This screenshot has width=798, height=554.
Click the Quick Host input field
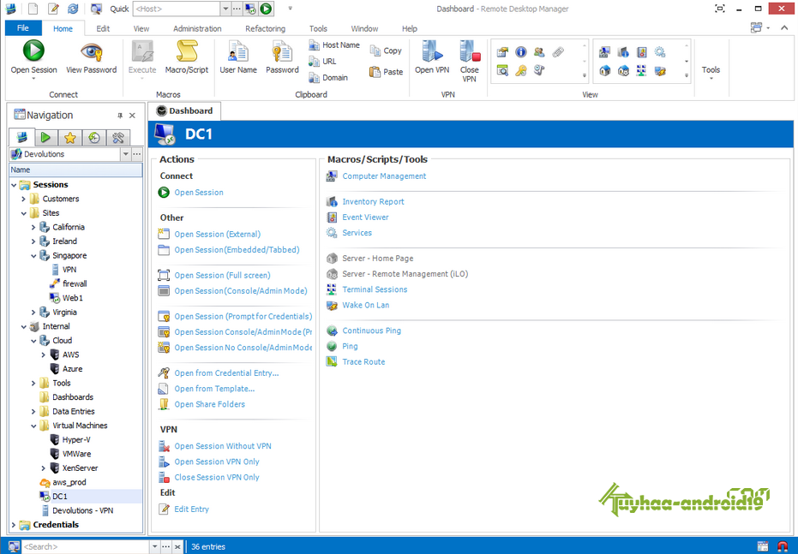tap(177, 9)
